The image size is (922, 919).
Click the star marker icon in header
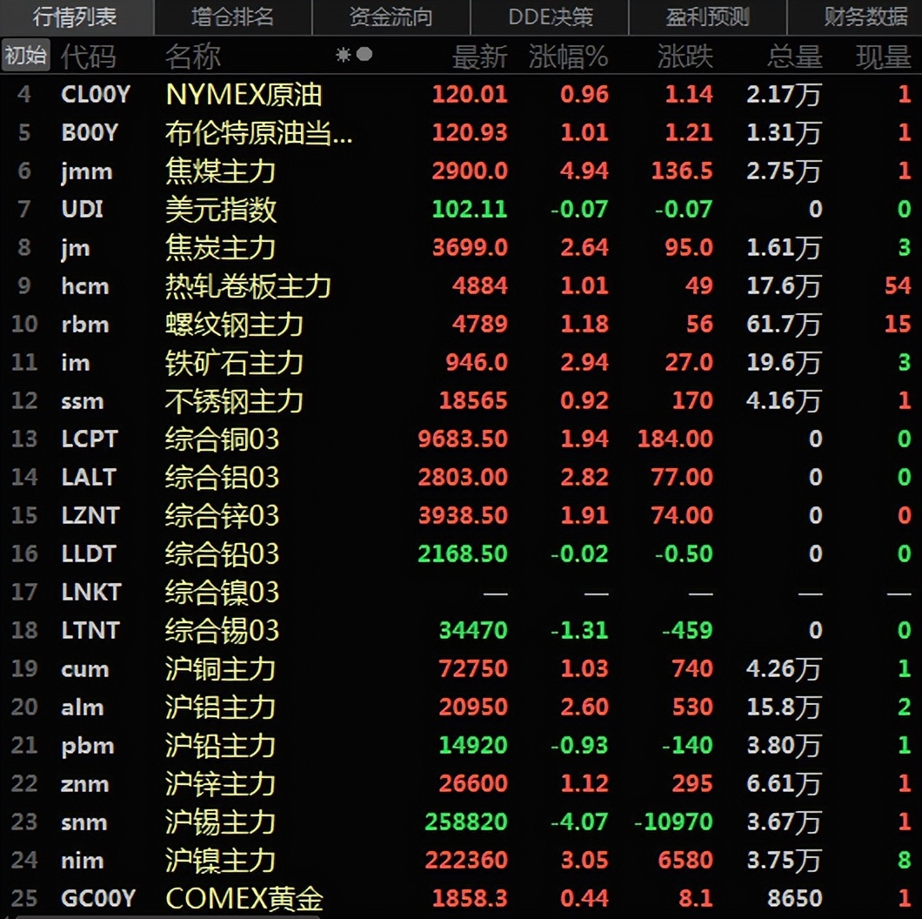click(343, 53)
